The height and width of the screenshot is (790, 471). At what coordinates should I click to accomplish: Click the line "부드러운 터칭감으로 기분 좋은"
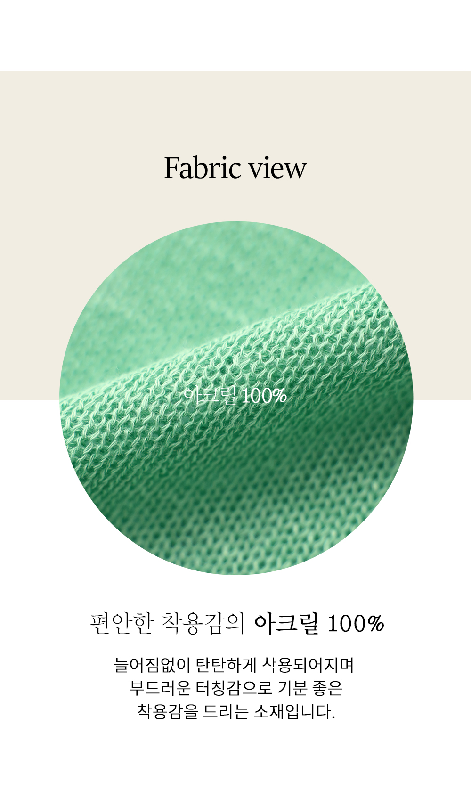[235, 688]
